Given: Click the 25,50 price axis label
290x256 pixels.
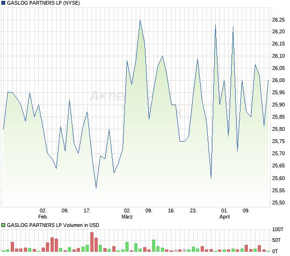Looking at the screenshot, I should tap(278, 203).
